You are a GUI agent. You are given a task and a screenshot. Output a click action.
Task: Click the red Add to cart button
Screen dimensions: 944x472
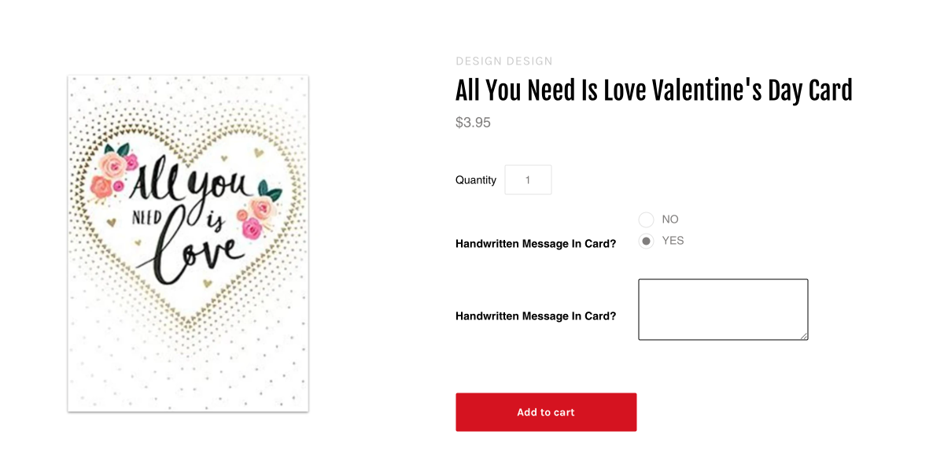point(546,412)
